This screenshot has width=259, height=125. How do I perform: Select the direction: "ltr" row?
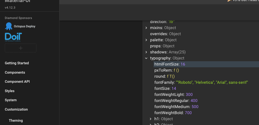coord(162,22)
